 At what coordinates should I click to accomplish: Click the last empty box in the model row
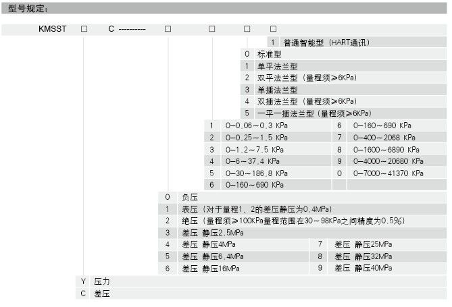pyautogui.click(x=273, y=30)
